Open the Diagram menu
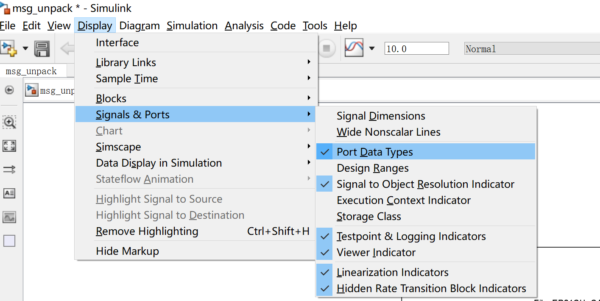Image resolution: width=600 pixels, height=301 pixels. tap(140, 26)
